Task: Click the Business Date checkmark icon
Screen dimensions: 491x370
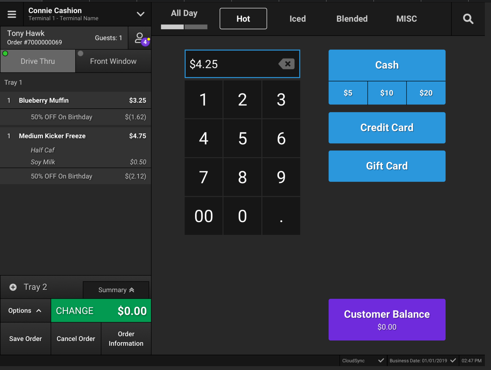Action: click(x=453, y=361)
